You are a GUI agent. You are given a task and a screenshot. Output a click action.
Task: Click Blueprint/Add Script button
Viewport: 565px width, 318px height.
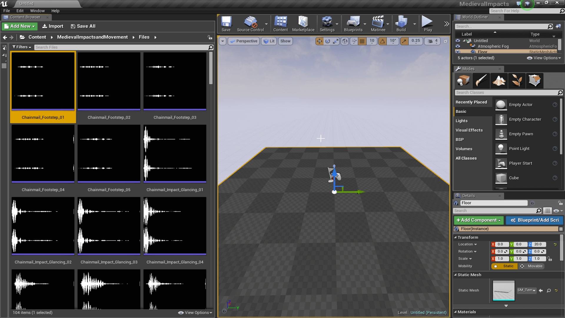535,220
